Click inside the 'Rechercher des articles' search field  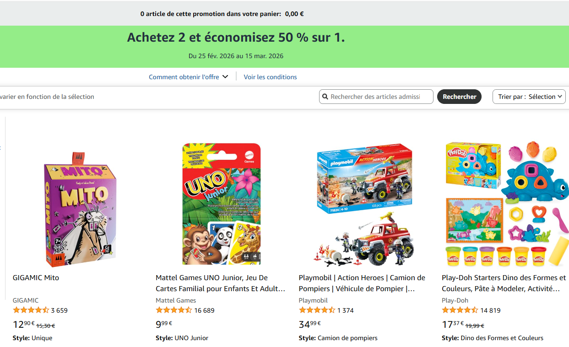point(380,96)
